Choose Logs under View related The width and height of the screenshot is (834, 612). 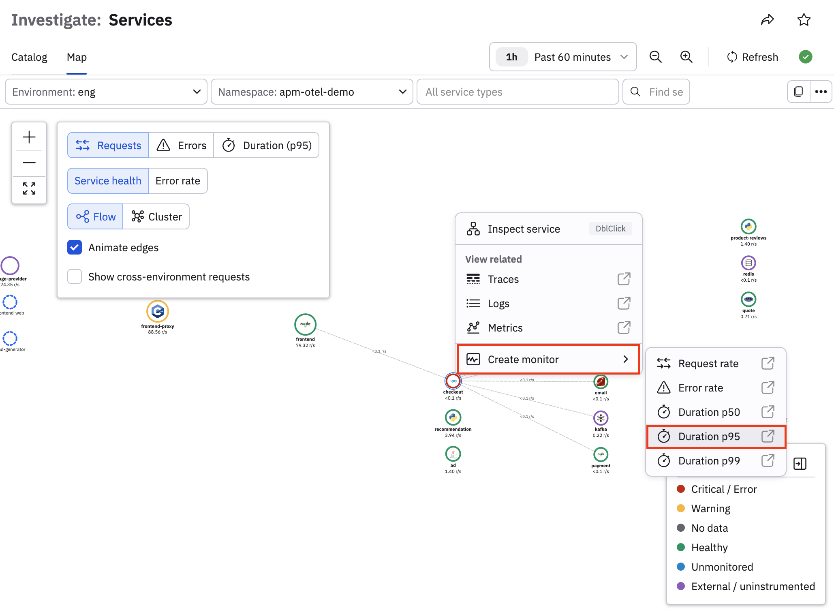(x=549, y=303)
